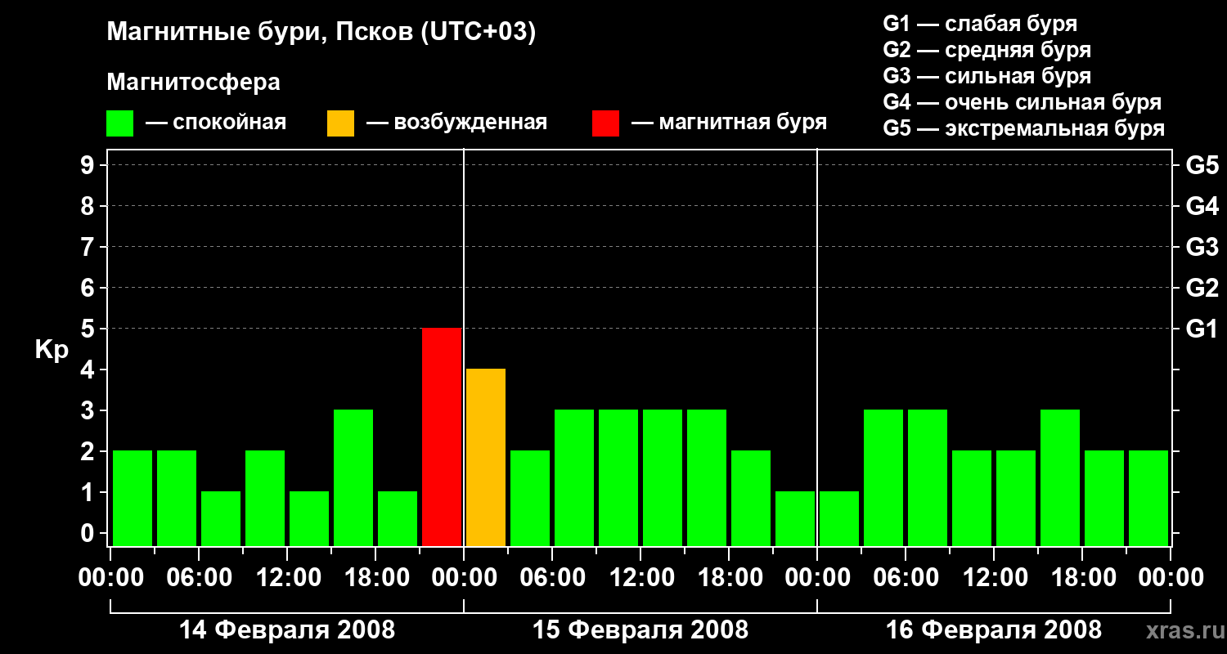The image size is (1227, 654).
Task: Click the last green bar on 16 February
Action: (x=1148, y=498)
